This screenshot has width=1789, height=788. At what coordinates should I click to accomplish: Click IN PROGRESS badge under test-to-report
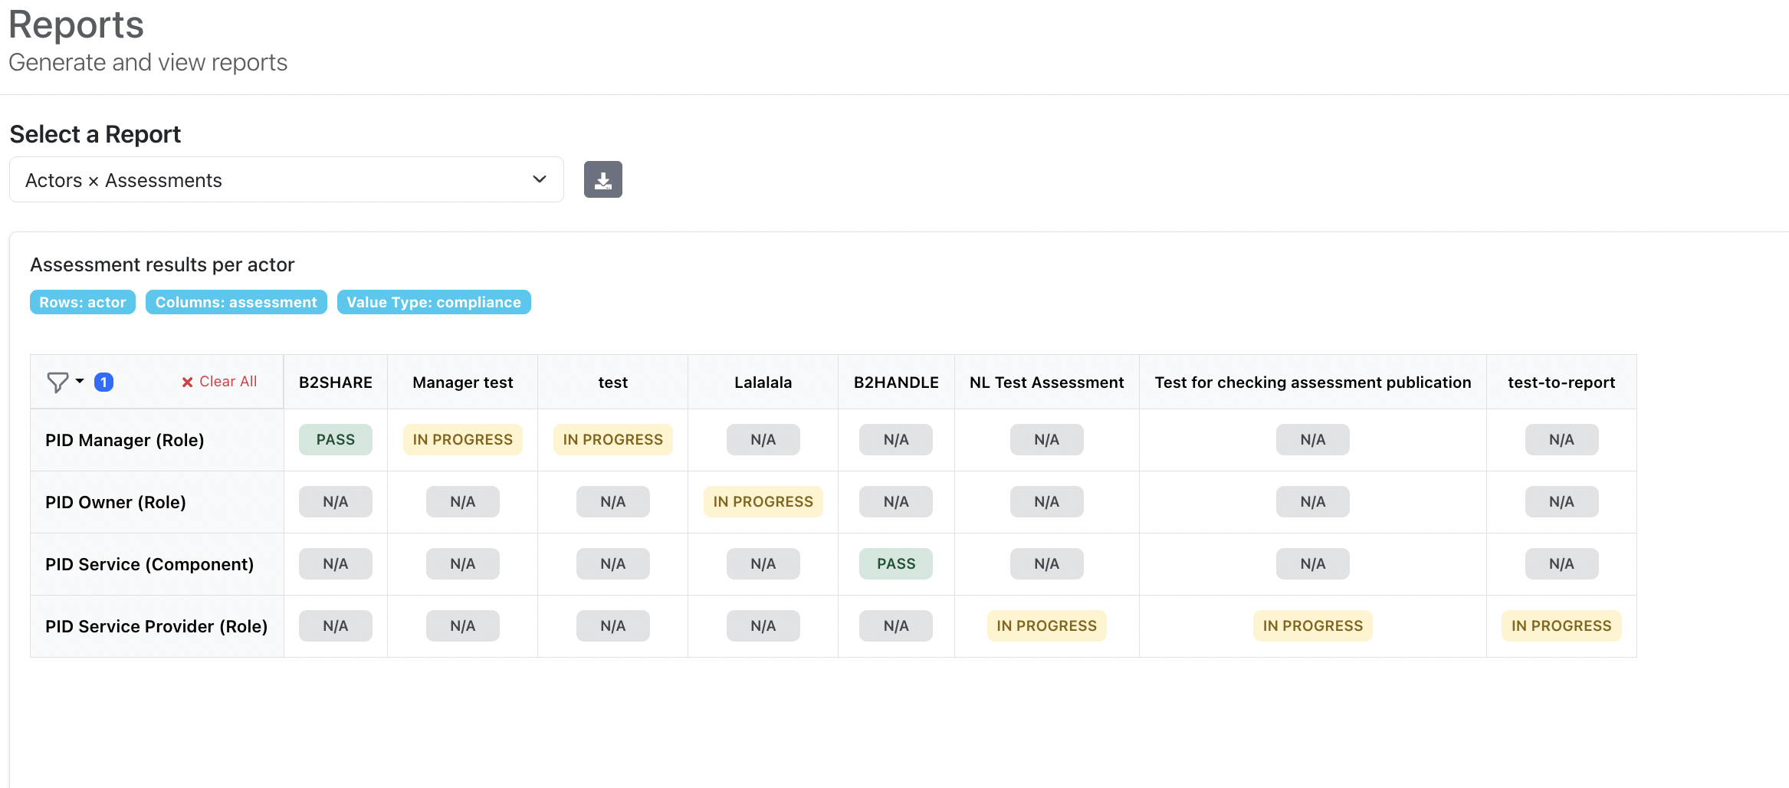click(x=1561, y=626)
